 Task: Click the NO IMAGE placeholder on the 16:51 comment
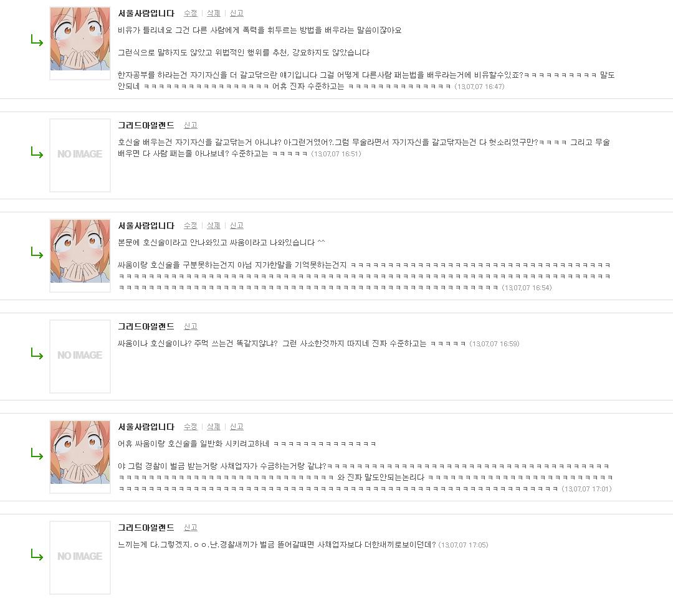(x=80, y=155)
